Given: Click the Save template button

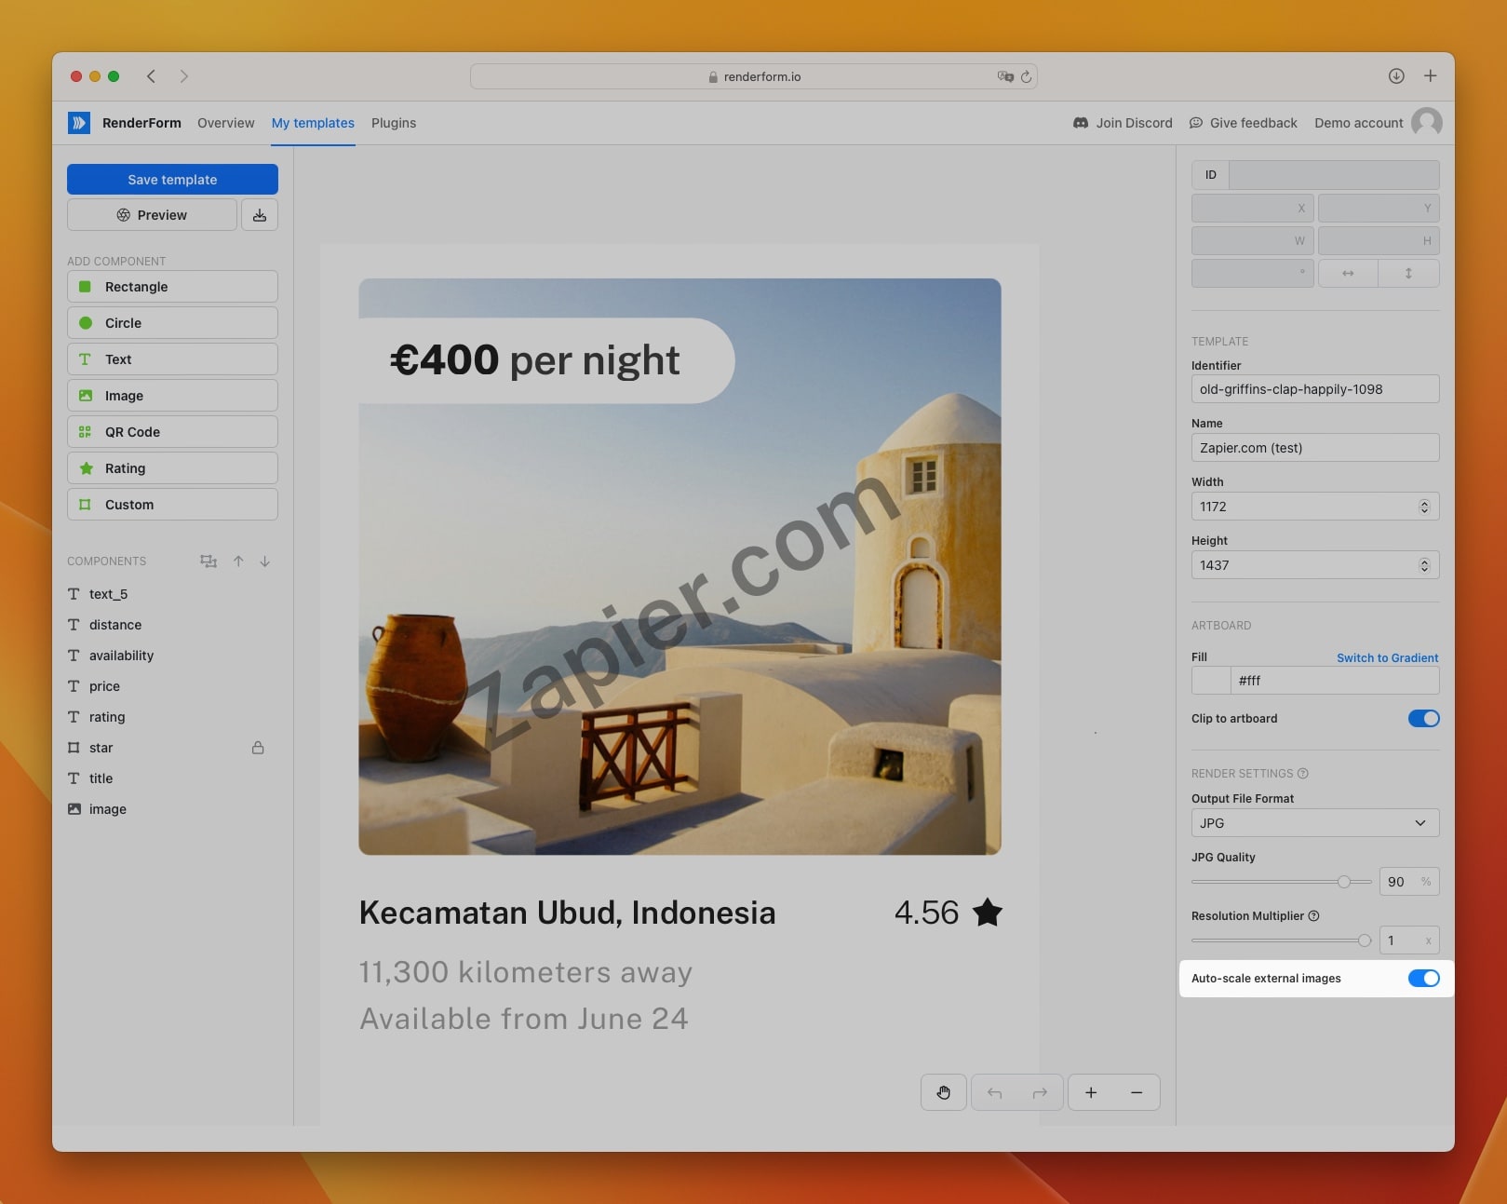Looking at the screenshot, I should pos(172,180).
